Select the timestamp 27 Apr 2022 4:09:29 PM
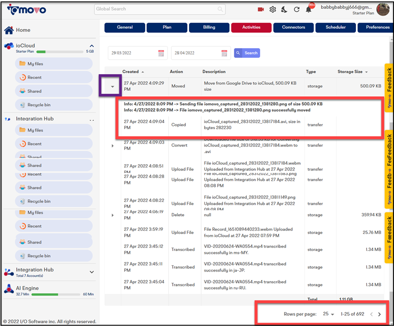Image resolution: width=394 pixels, height=326 pixels. tap(144, 86)
